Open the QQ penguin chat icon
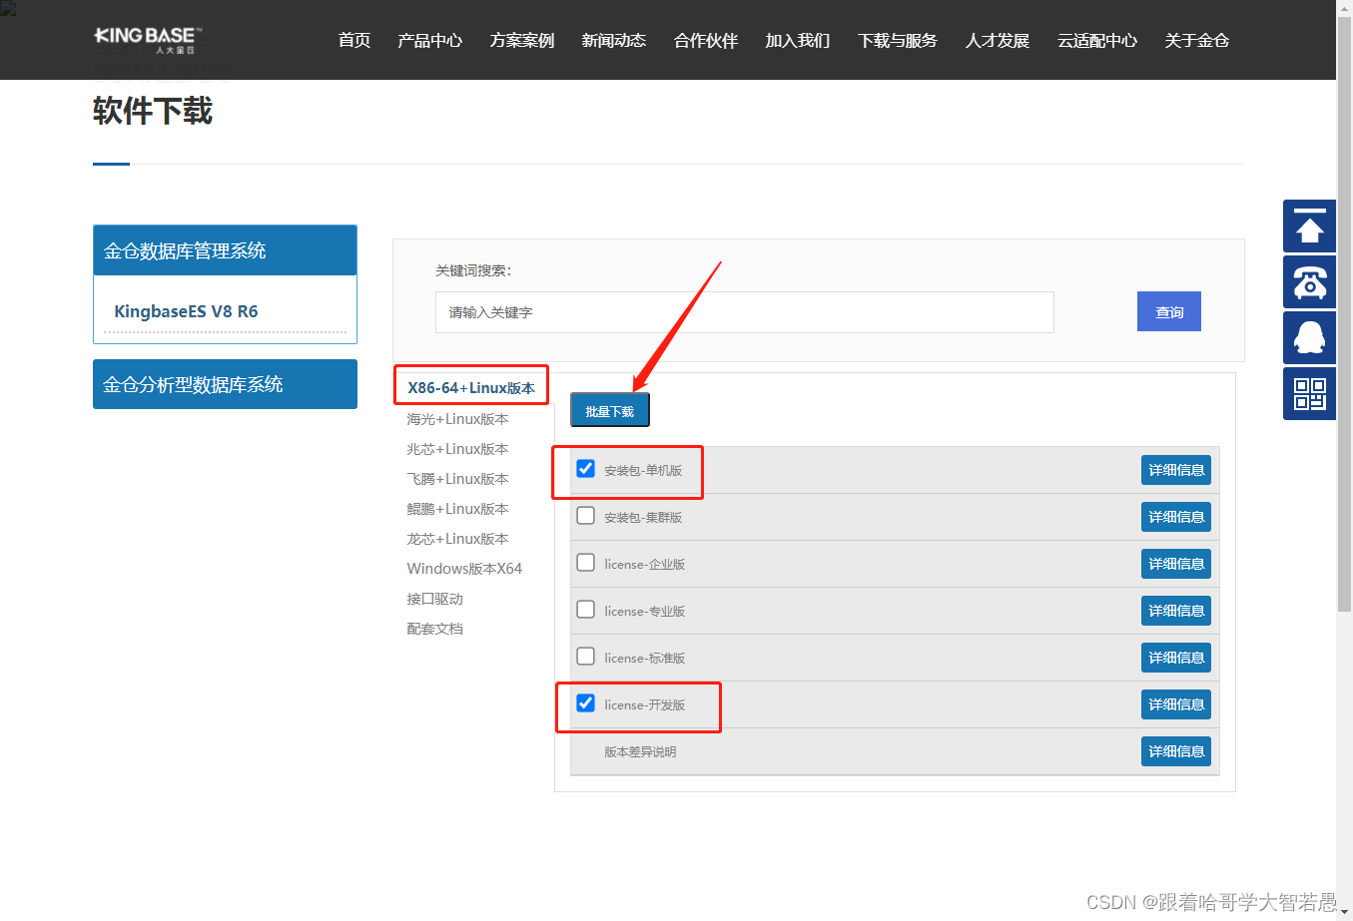The width and height of the screenshot is (1353, 921). tap(1309, 337)
